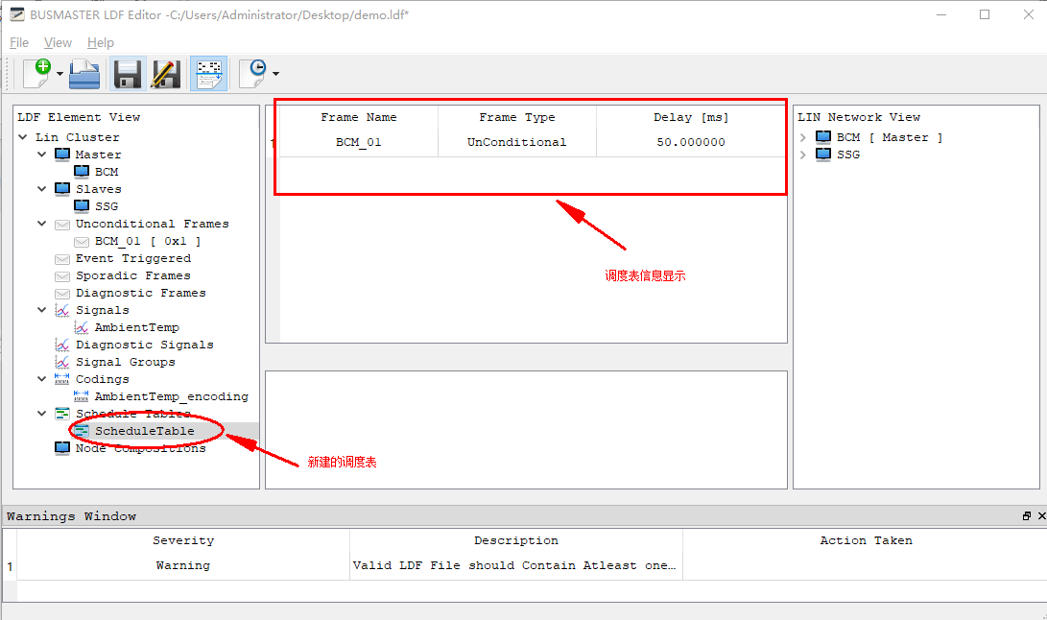
Task: Collapse the Signals tree node
Action: pyautogui.click(x=42, y=310)
